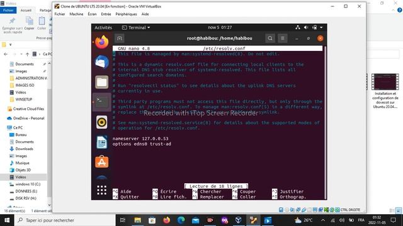Open the terminal hamburger menu
This screenshot has width=403, height=226.
click(x=283, y=38)
